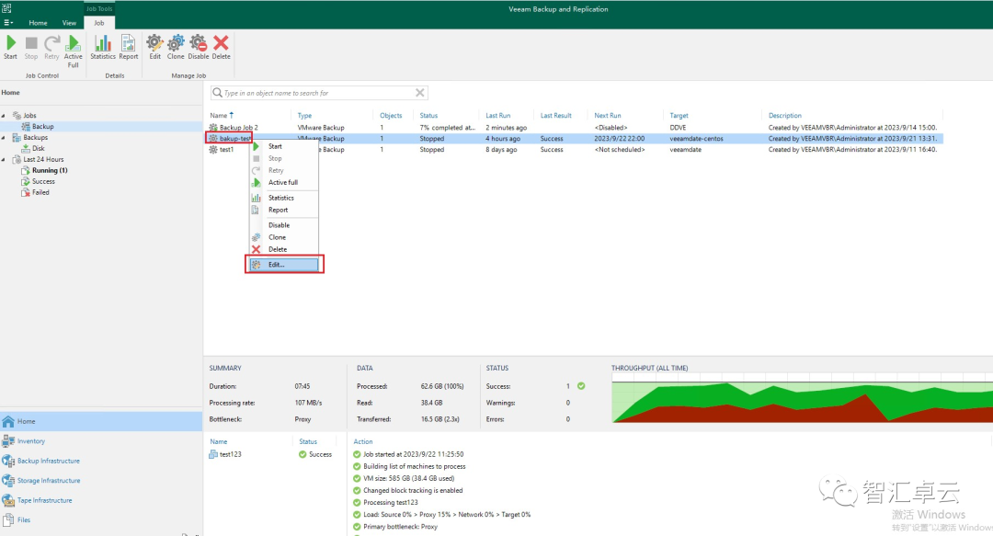Image resolution: width=993 pixels, height=536 pixels.
Task: Clone the job using the ribbon icon
Action: click(x=176, y=46)
